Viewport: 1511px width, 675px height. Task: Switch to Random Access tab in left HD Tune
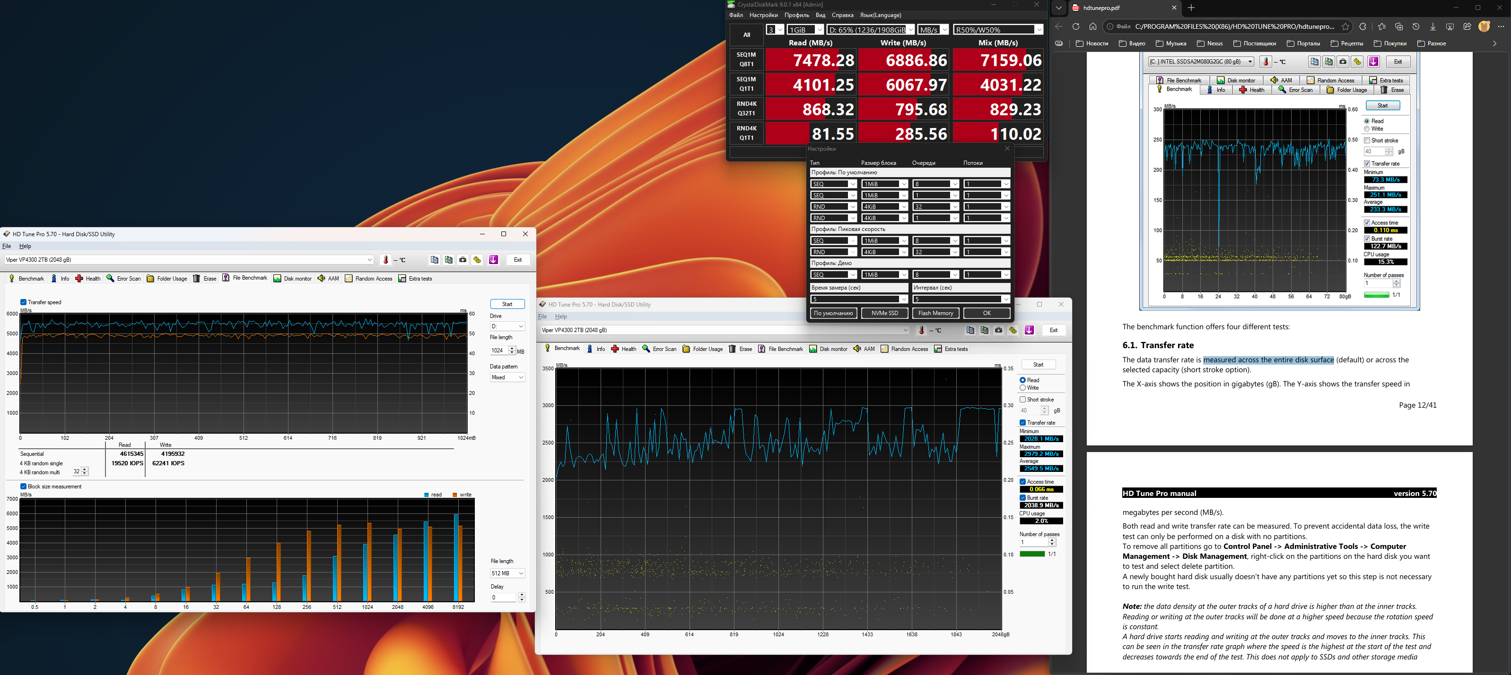(368, 278)
